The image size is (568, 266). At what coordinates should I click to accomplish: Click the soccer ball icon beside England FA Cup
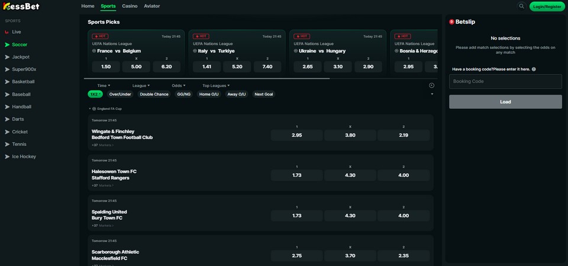(x=94, y=109)
